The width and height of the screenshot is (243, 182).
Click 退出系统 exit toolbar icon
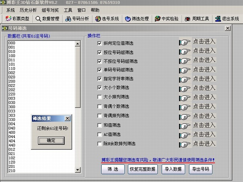[218, 19]
